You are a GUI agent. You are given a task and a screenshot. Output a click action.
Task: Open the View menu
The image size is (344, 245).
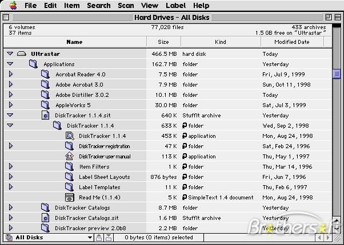click(150, 6)
